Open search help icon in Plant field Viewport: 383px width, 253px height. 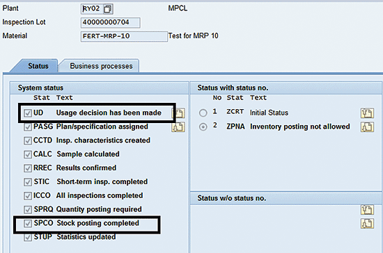point(107,9)
